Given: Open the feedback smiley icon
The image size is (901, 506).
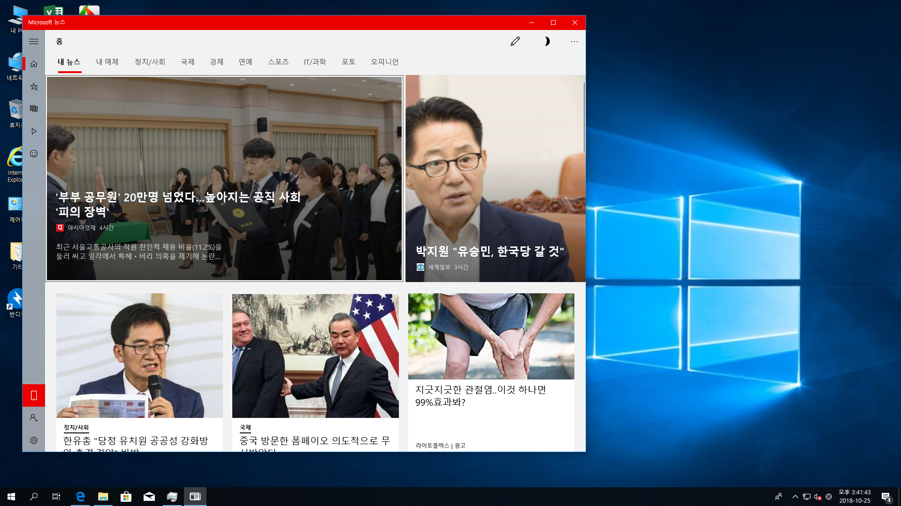Looking at the screenshot, I should click(34, 154).
